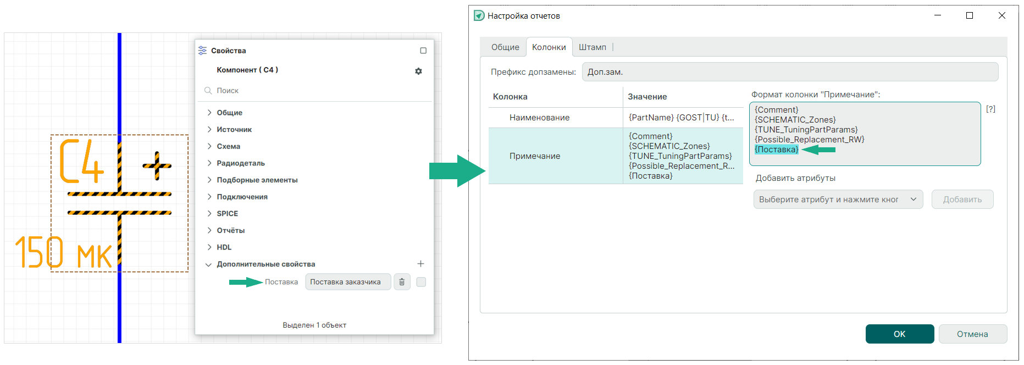Click the [?] help icon for format

[990, 109]
